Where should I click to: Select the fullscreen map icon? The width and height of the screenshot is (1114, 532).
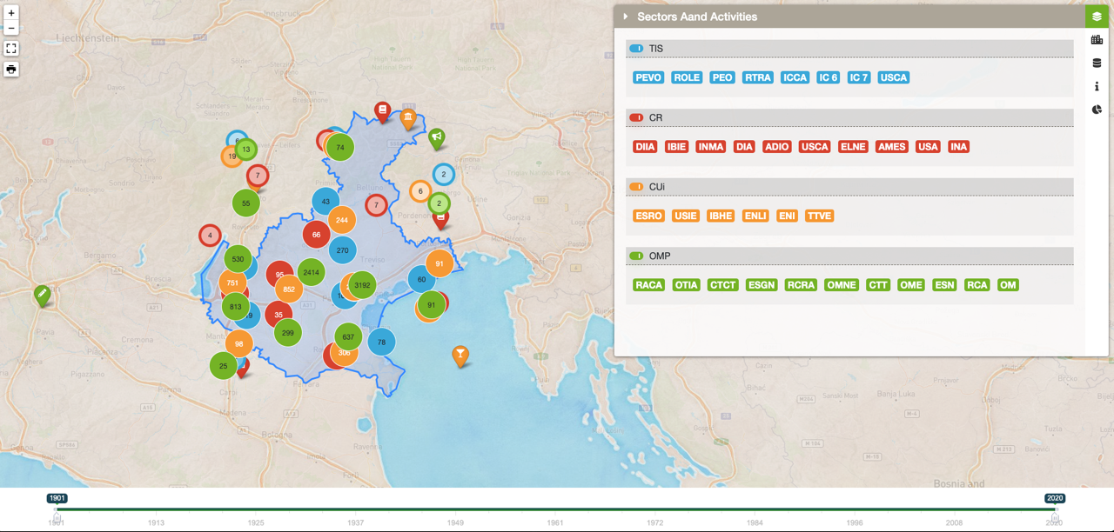(11, 48)
